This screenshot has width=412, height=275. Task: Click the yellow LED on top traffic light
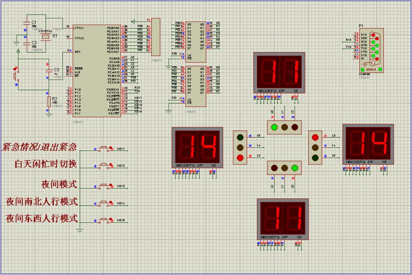pos(284,127)
